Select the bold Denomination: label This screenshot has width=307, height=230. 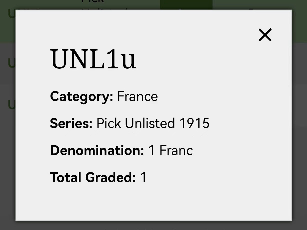[x=97, y=150]
